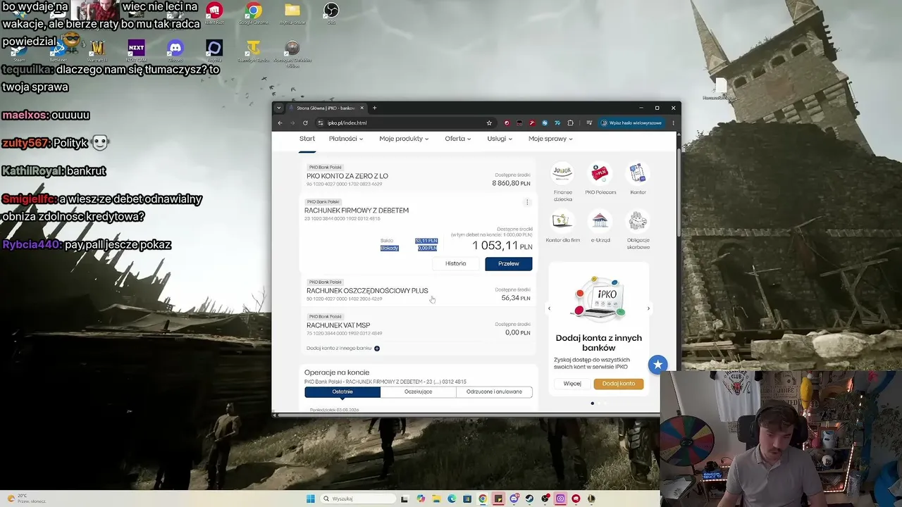Open the Warcraft desktop shortcut

[98, 51]
